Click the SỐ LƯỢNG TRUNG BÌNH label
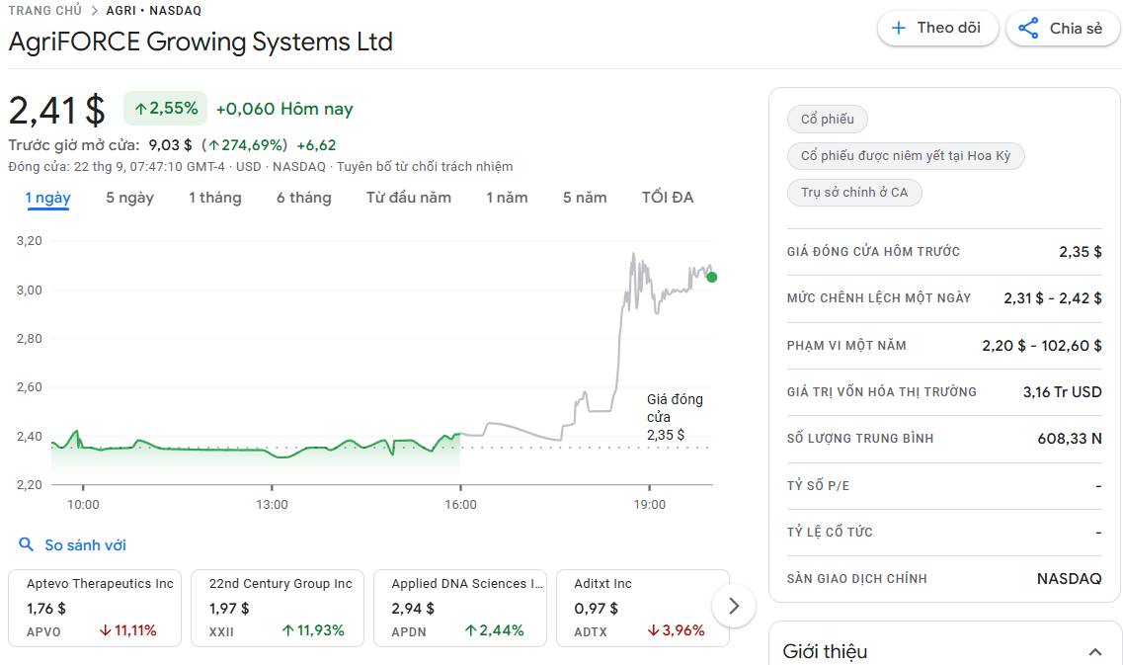This screenshot has height=665, width=1123. point(860,439)
